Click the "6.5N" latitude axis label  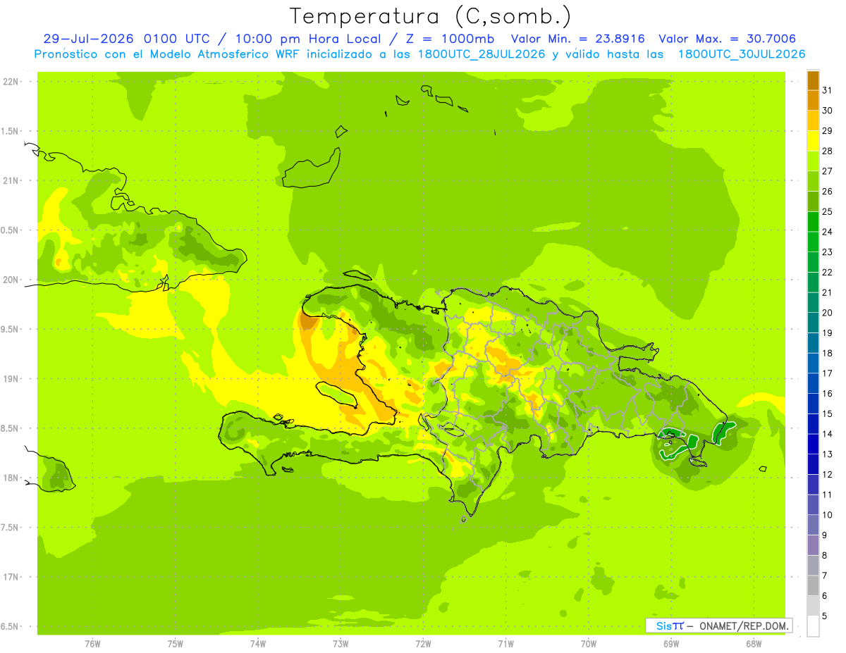[10, 626]
